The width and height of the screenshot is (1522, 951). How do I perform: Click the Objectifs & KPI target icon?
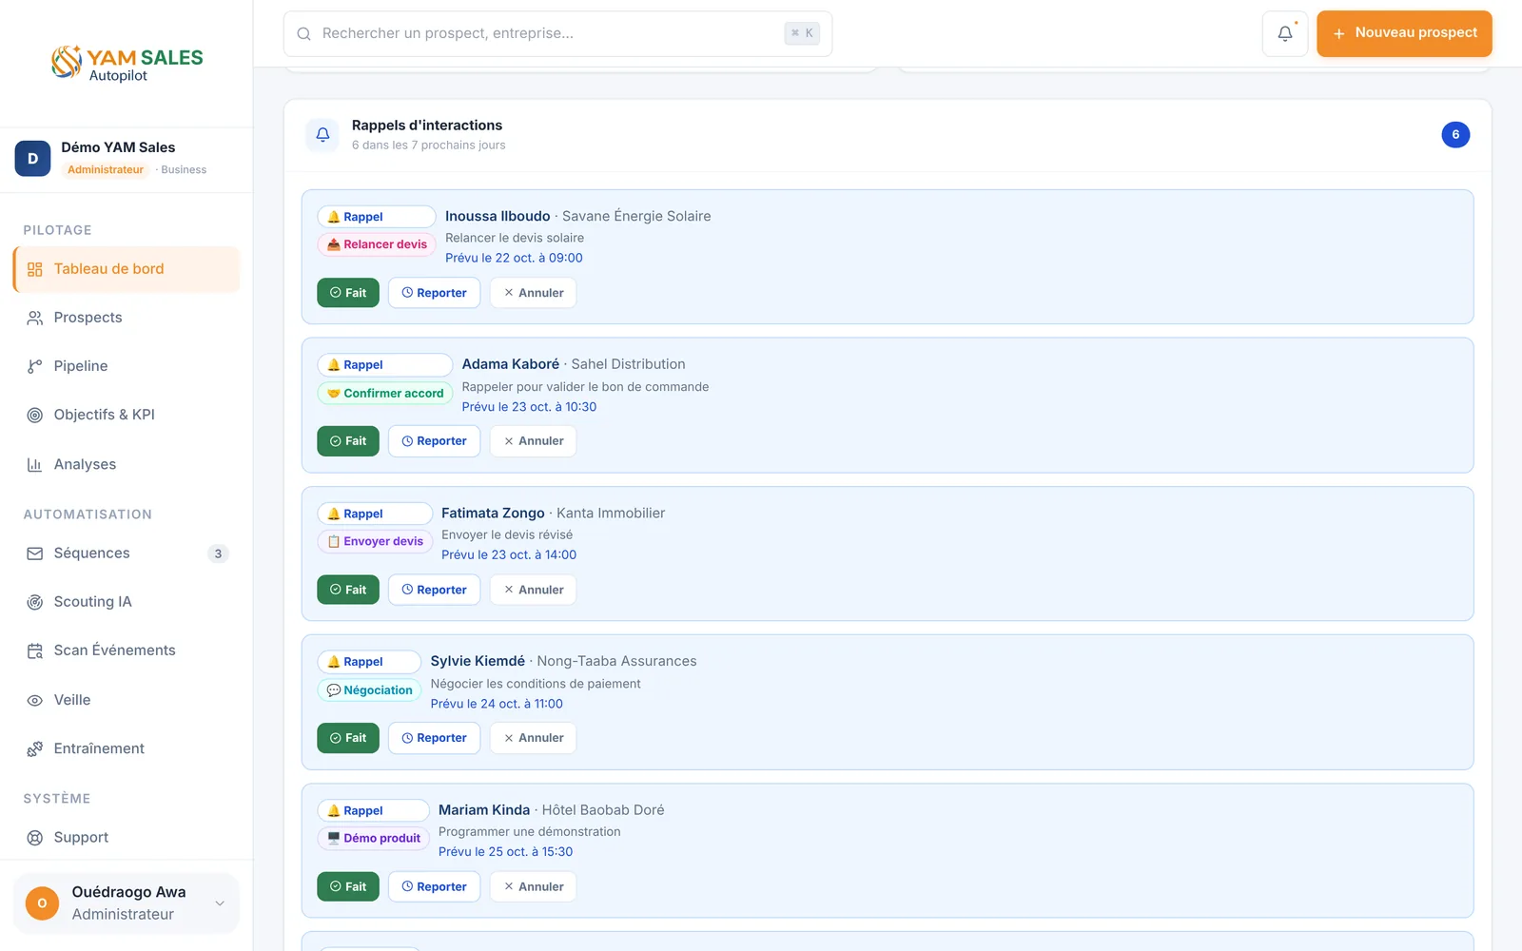click(x=35, y=415)
